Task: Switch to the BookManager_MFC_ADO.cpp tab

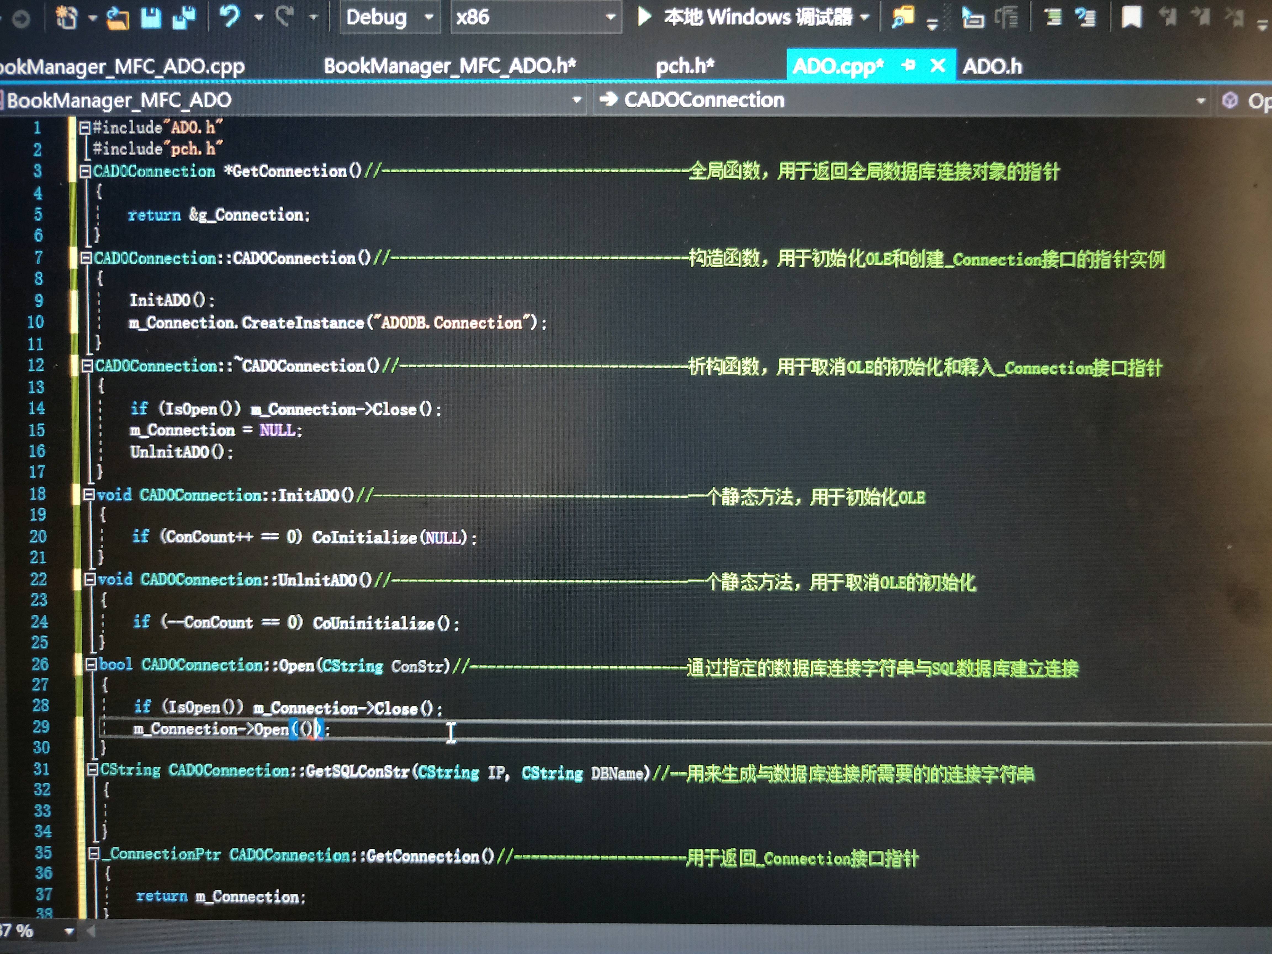Action: click(x=122, y=66)
